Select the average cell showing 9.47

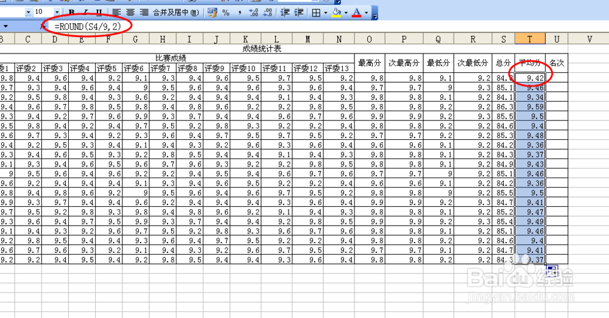[x=530, y=212]
